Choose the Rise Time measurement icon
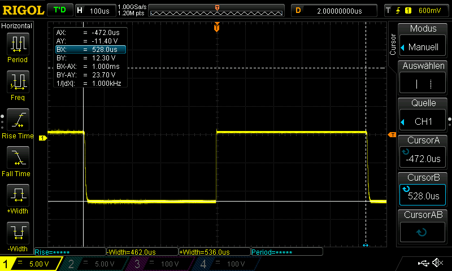The height and width of the screenshot is (271, 452). pos(18,123)
